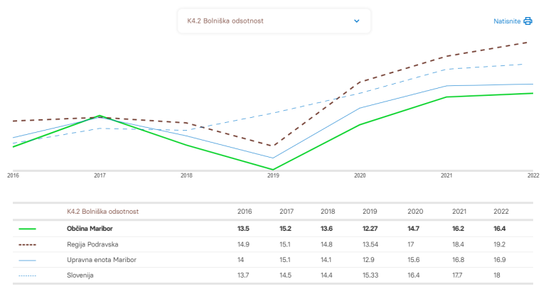Click the 2019 label on chart axis
Image resolution: width=546 pixels, height=289 pixels.
point(273,175)
